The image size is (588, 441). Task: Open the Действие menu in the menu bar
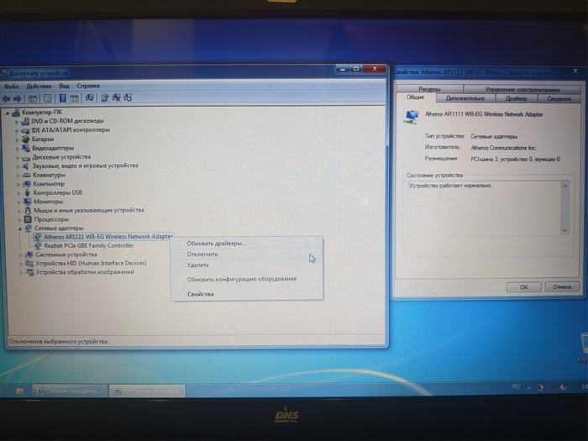39,86
